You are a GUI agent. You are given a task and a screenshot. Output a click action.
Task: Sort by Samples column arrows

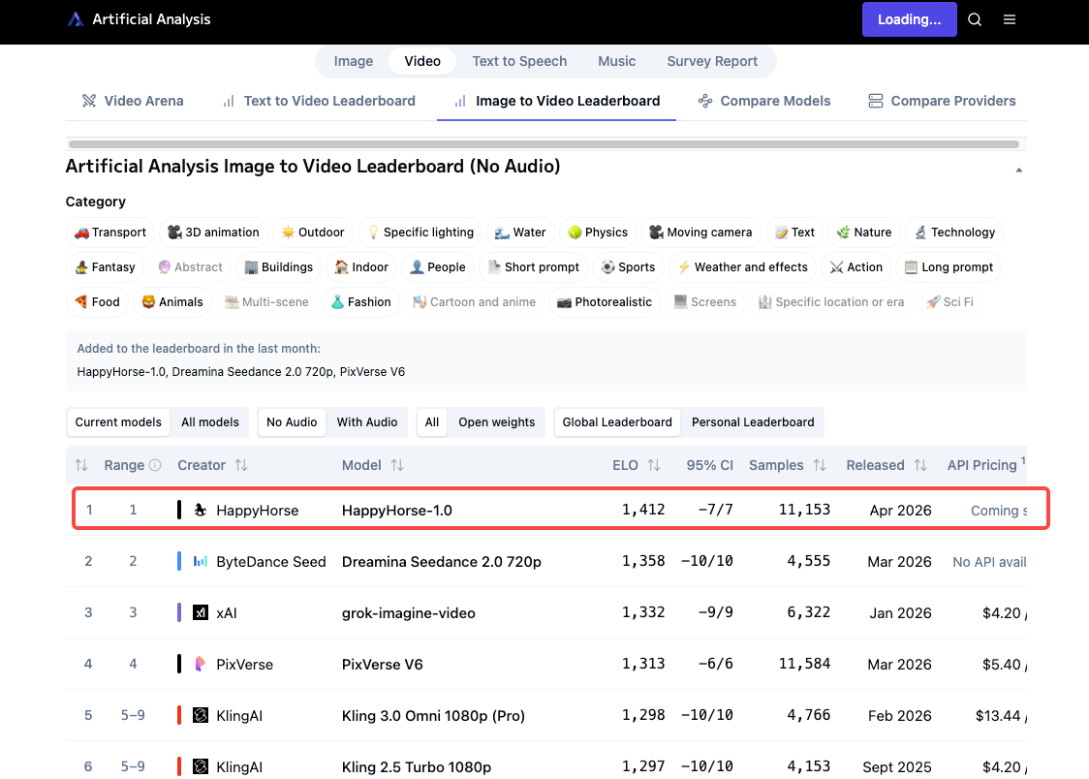pos(820,465)
